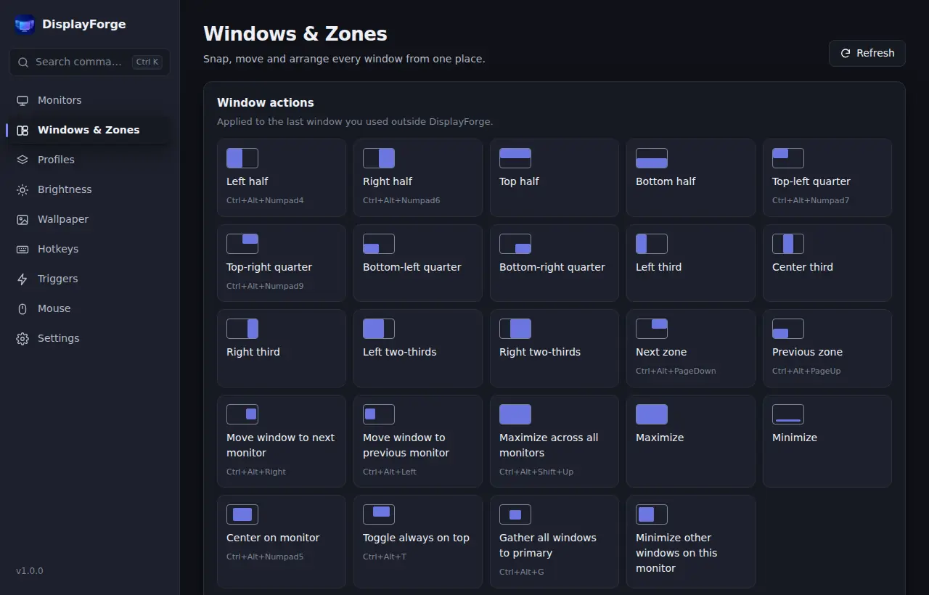Click the Ctrl K shortcut badge
Screen dimensions: 929x595
click(x=147, y=62)
